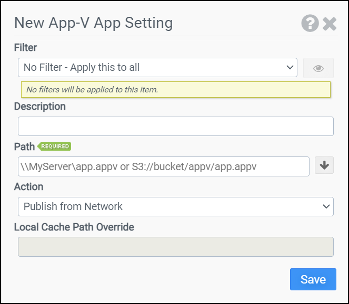Screen dimensions: 349x304
Task: Focus the Description text field
Action: click(x=175, y=126)
